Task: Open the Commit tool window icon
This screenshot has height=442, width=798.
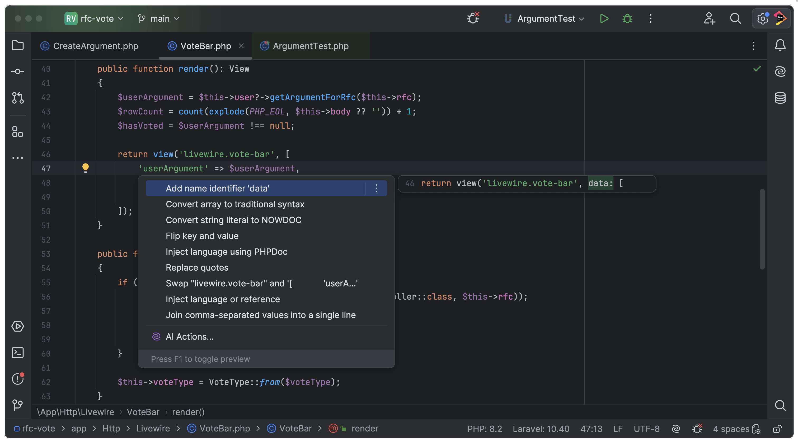Action: [x=18, y=72]
